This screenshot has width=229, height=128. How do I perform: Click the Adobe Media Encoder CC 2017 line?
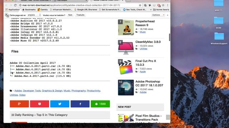(x=40, y=38)
